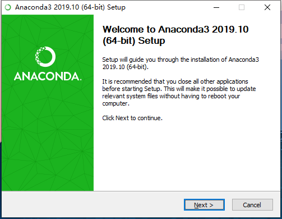Minimize the Anaconda3 Setup window
282x219 pixels.
coord(216,7)
